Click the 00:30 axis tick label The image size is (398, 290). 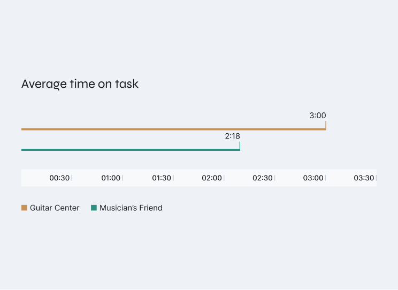(x=59, y=178)
